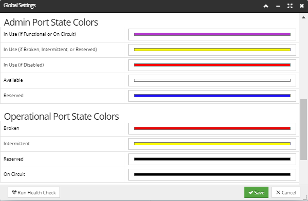The image size is (308, 201).
Task: Click the Run Health Check button
Action: 34,192
